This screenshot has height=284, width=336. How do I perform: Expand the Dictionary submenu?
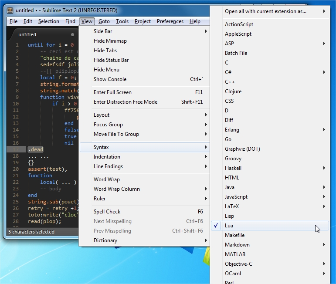tap(144, 240)
